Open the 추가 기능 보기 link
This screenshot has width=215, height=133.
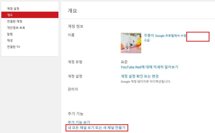[79, 122]
